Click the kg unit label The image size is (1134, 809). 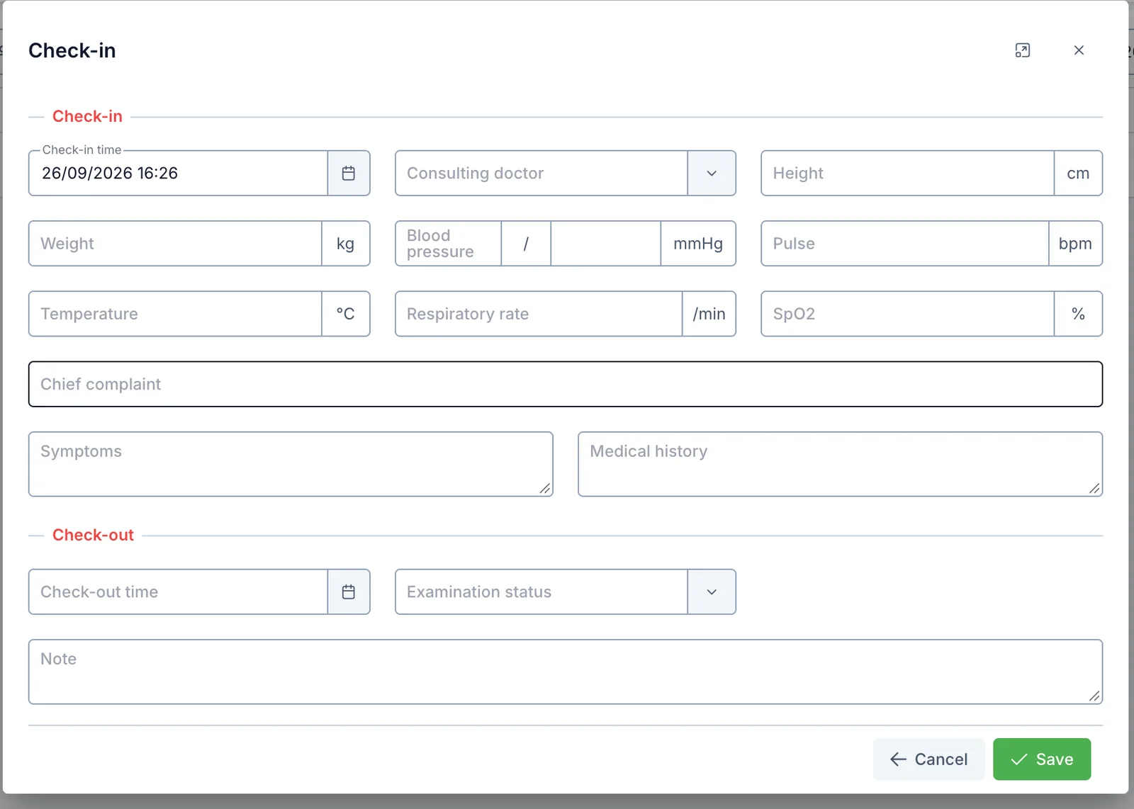[345, 244]
